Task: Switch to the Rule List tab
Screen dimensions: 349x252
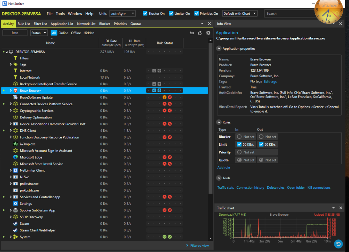Action: tap(24, 24)
